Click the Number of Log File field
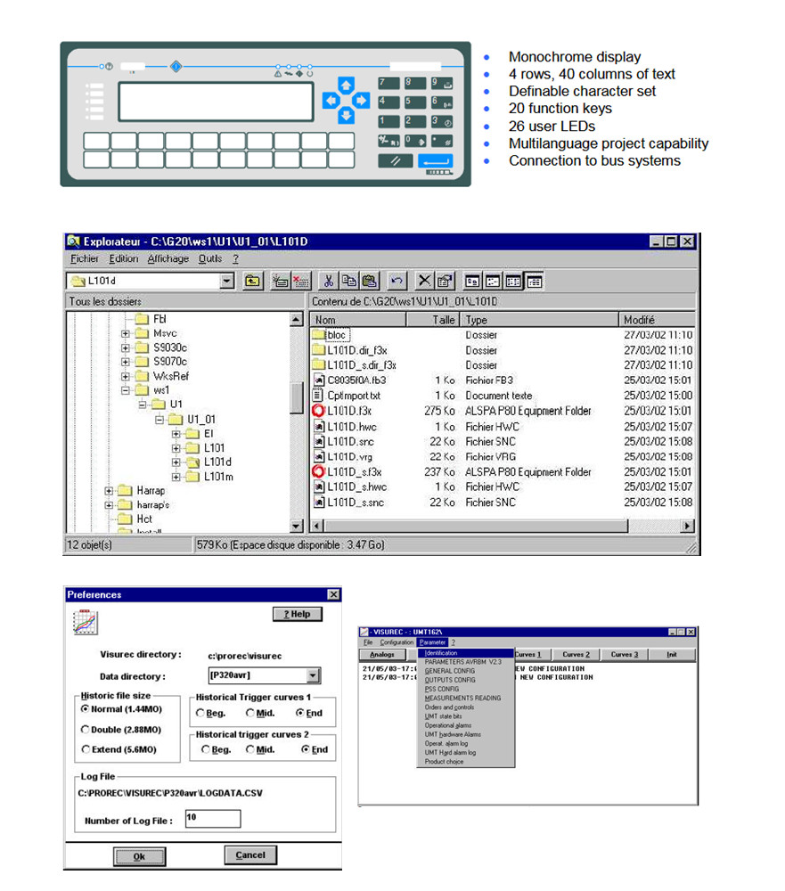Screen dimensions: 785x891 (x=213, y=819)
